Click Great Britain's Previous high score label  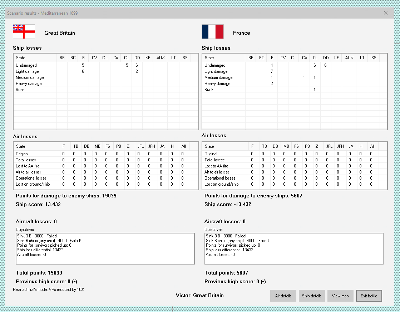point(46,281)
